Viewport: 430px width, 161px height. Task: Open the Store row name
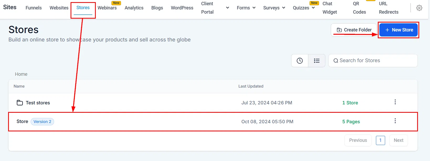click(x=22, y=121)
